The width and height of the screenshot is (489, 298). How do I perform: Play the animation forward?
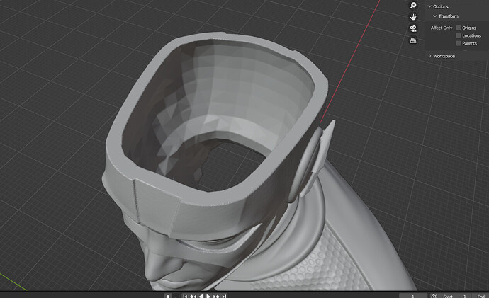pyautogui.click(x=208, y=296)
